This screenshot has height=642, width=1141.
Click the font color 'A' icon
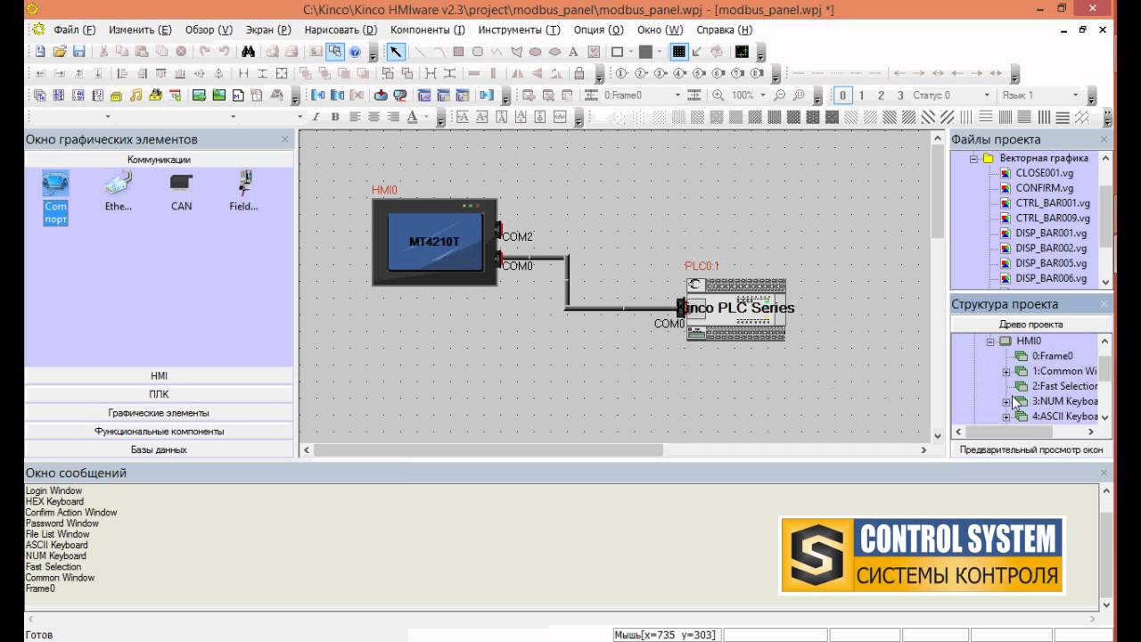point(412,117)
